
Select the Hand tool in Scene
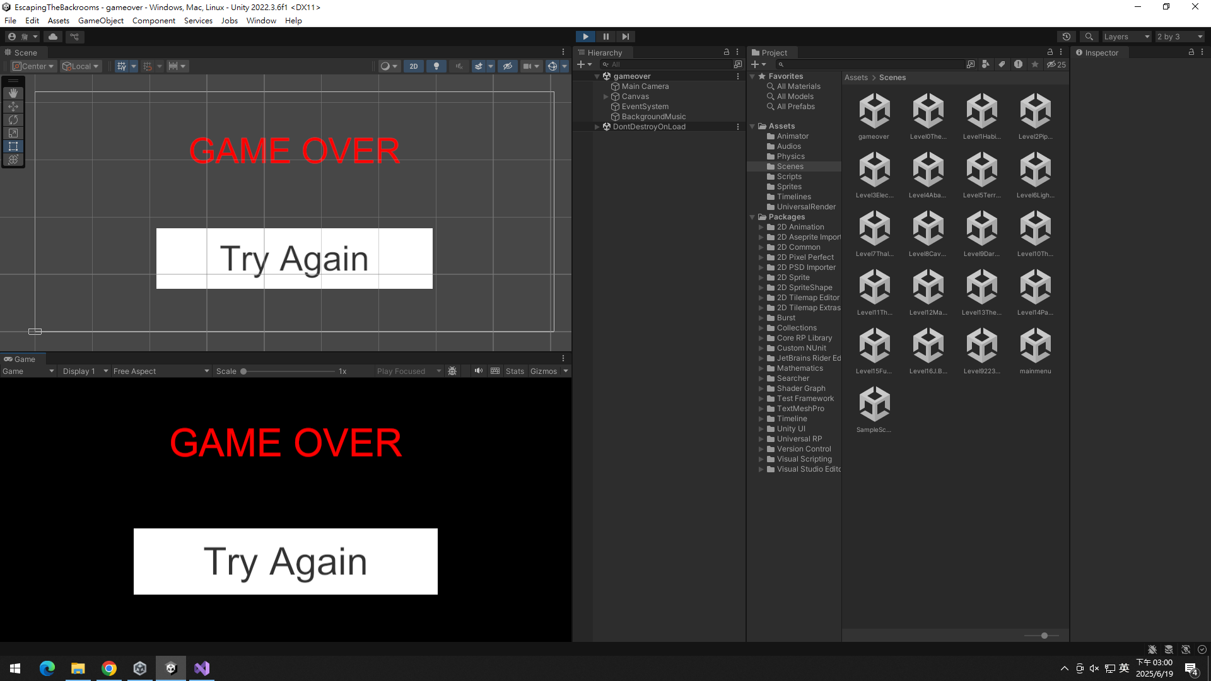click(13, 93)
